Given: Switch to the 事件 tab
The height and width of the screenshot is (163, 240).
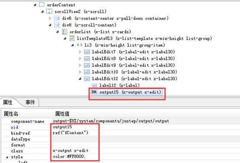Looking at the screenshot, I should [30, 102].
